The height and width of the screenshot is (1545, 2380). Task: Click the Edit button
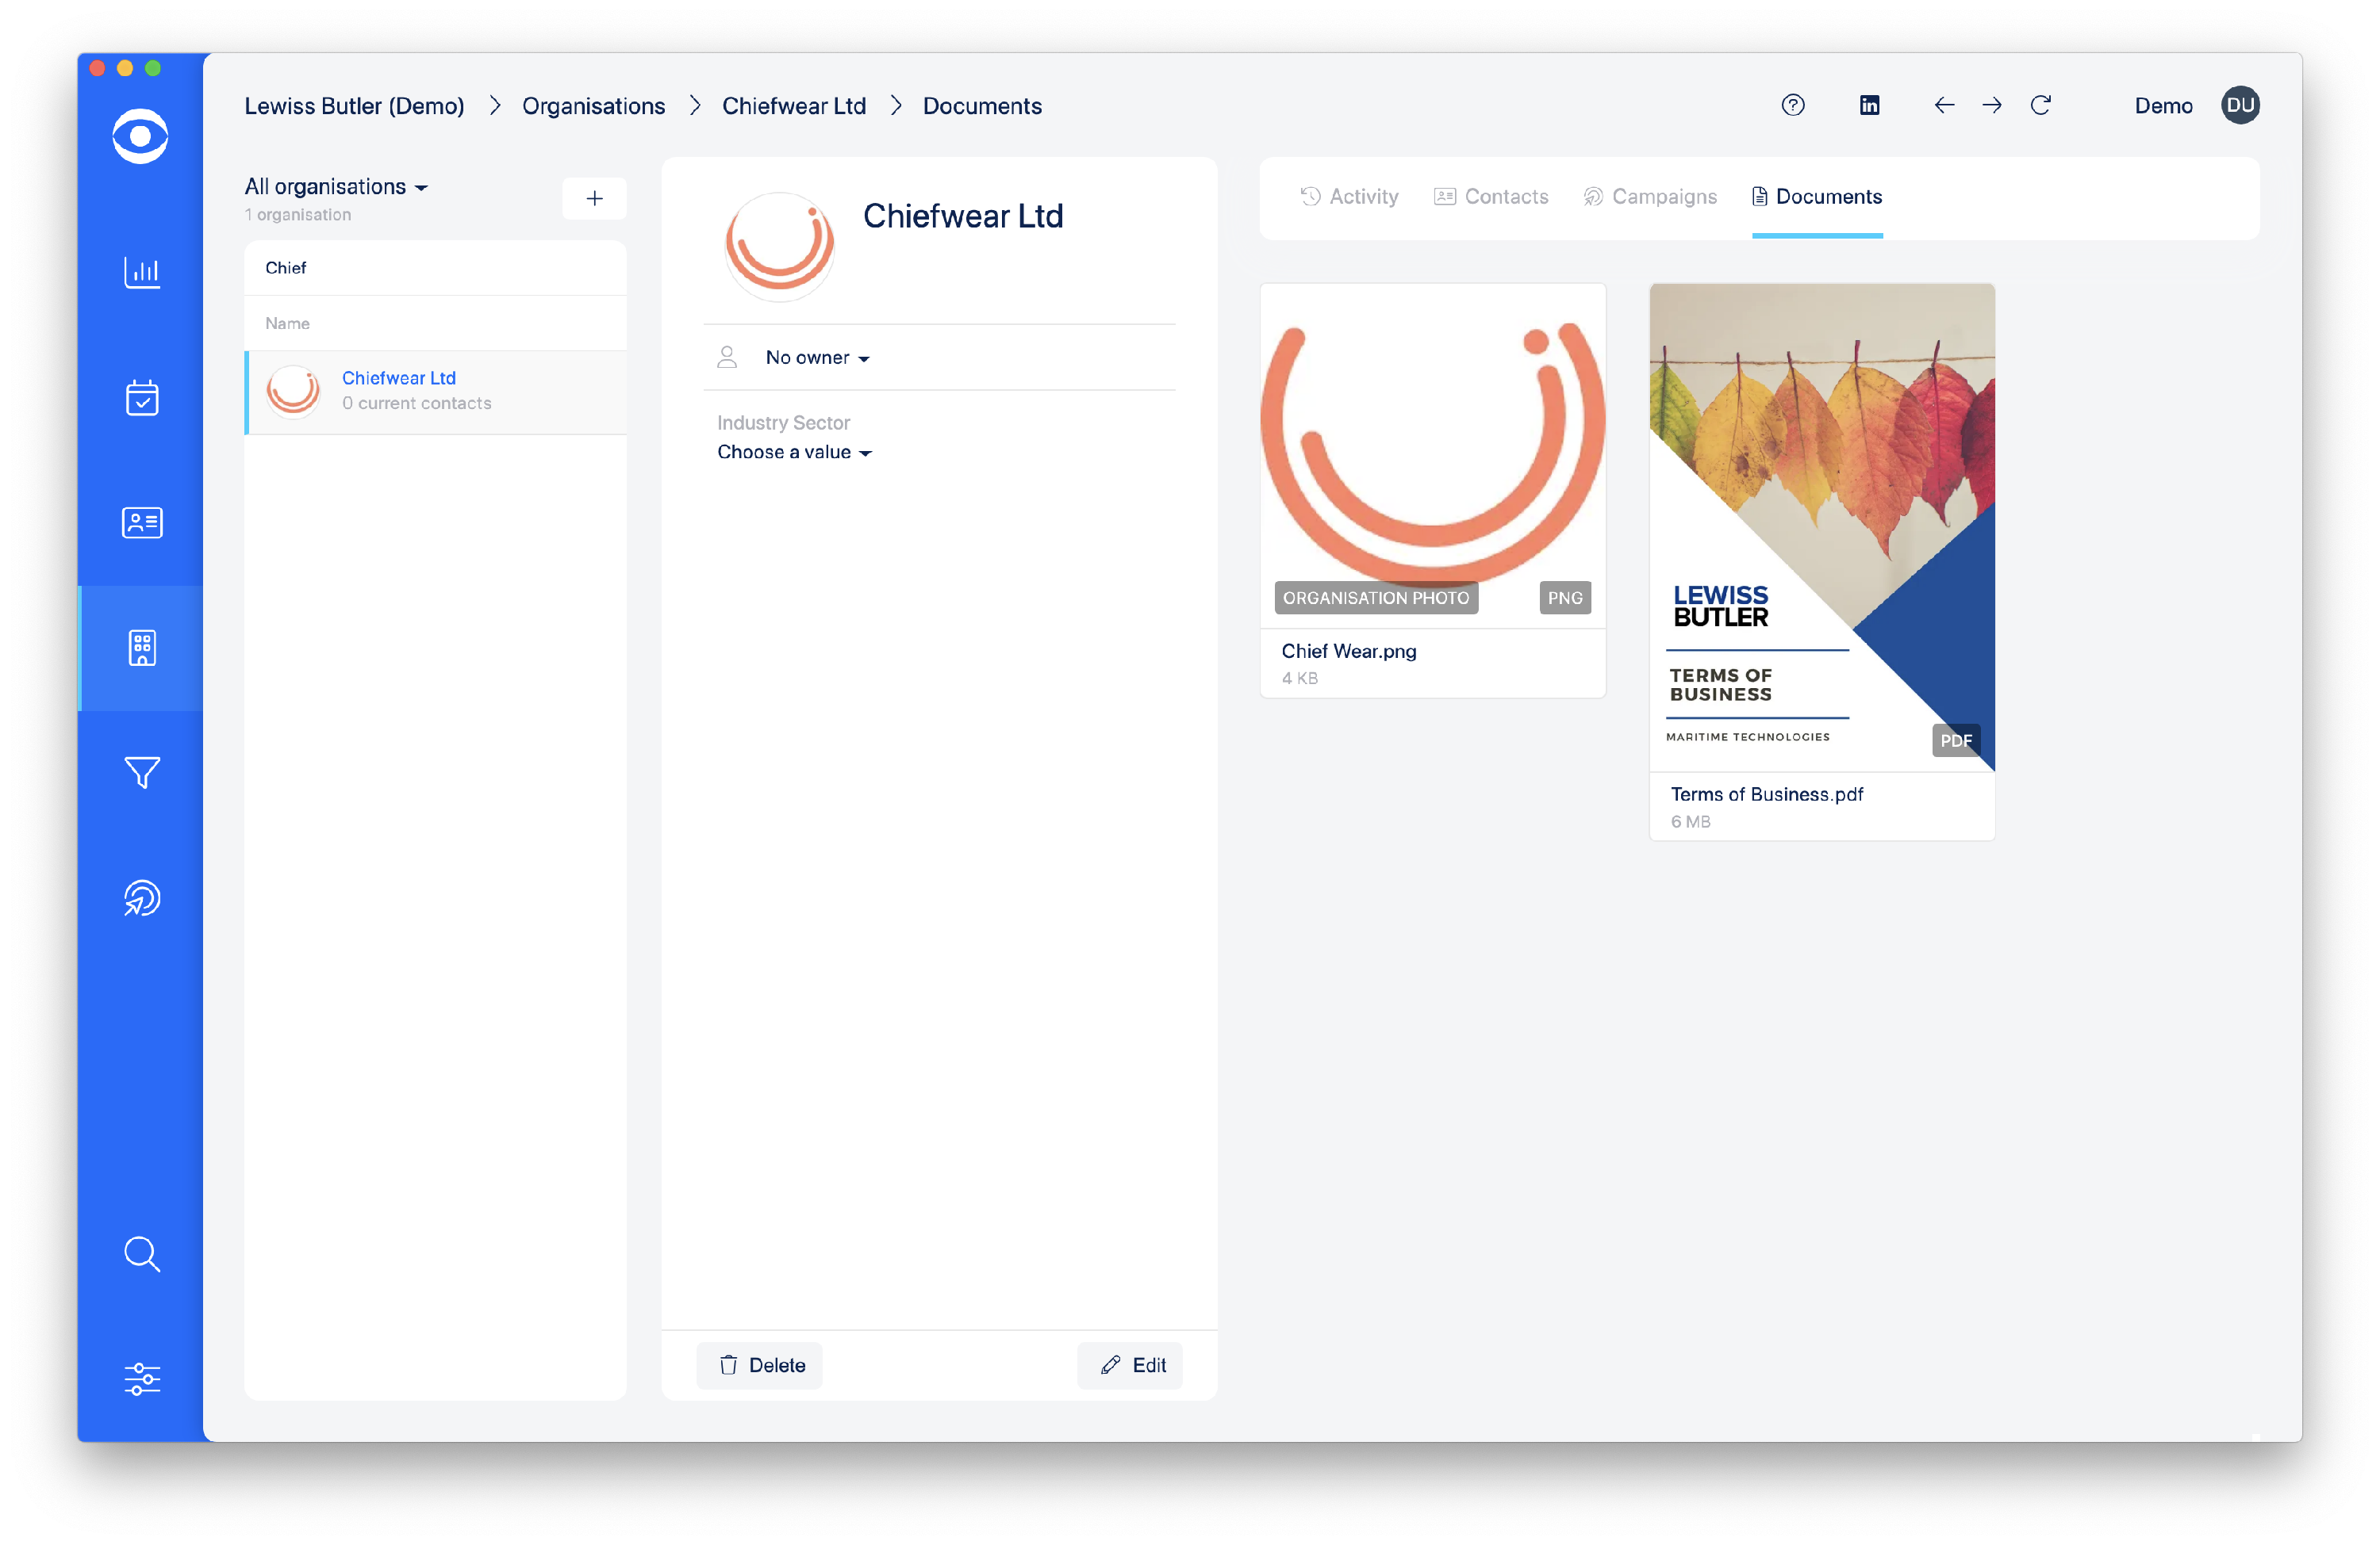(1130, 1365)
